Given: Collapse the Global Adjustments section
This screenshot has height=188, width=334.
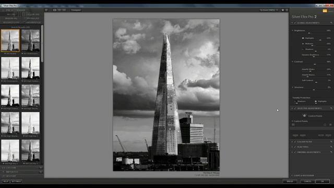Looking at the screenshot, I should tap(292, 23).
